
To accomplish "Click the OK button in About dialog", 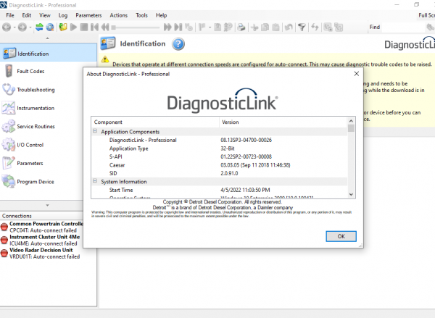I will (341, 236).
